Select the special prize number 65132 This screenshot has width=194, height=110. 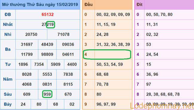pos(47,15)
